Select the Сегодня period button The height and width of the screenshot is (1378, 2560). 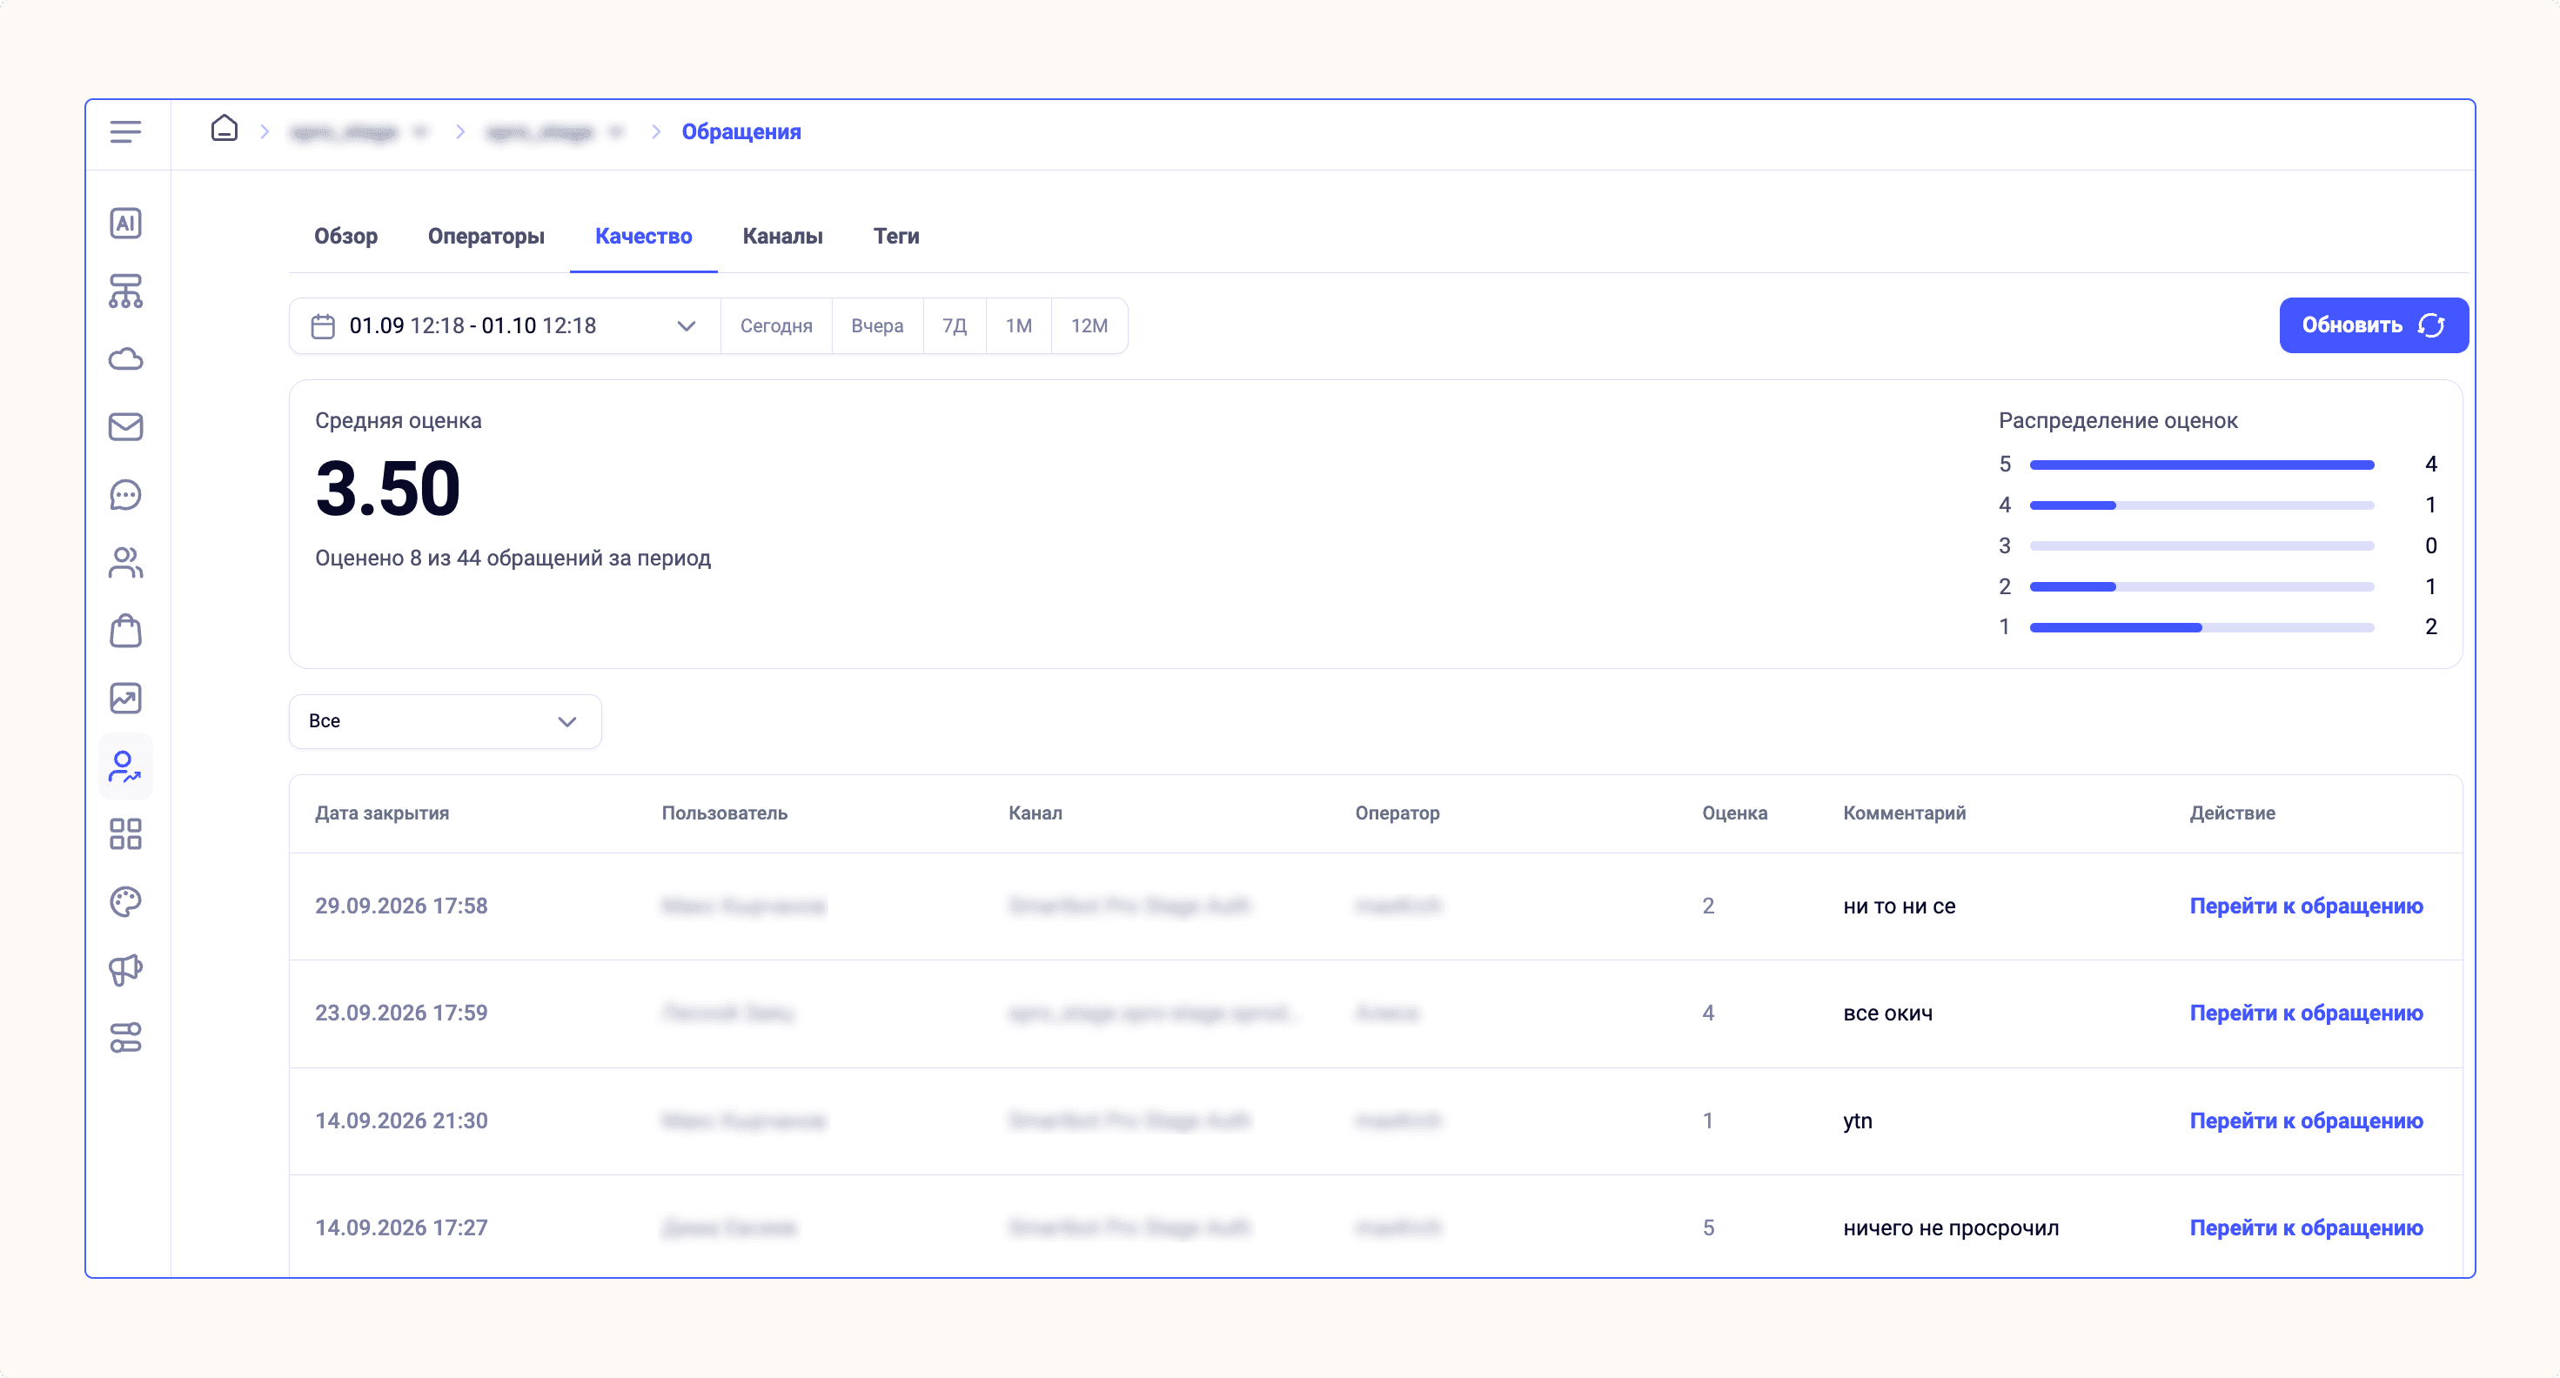click(x=776, y=326)
